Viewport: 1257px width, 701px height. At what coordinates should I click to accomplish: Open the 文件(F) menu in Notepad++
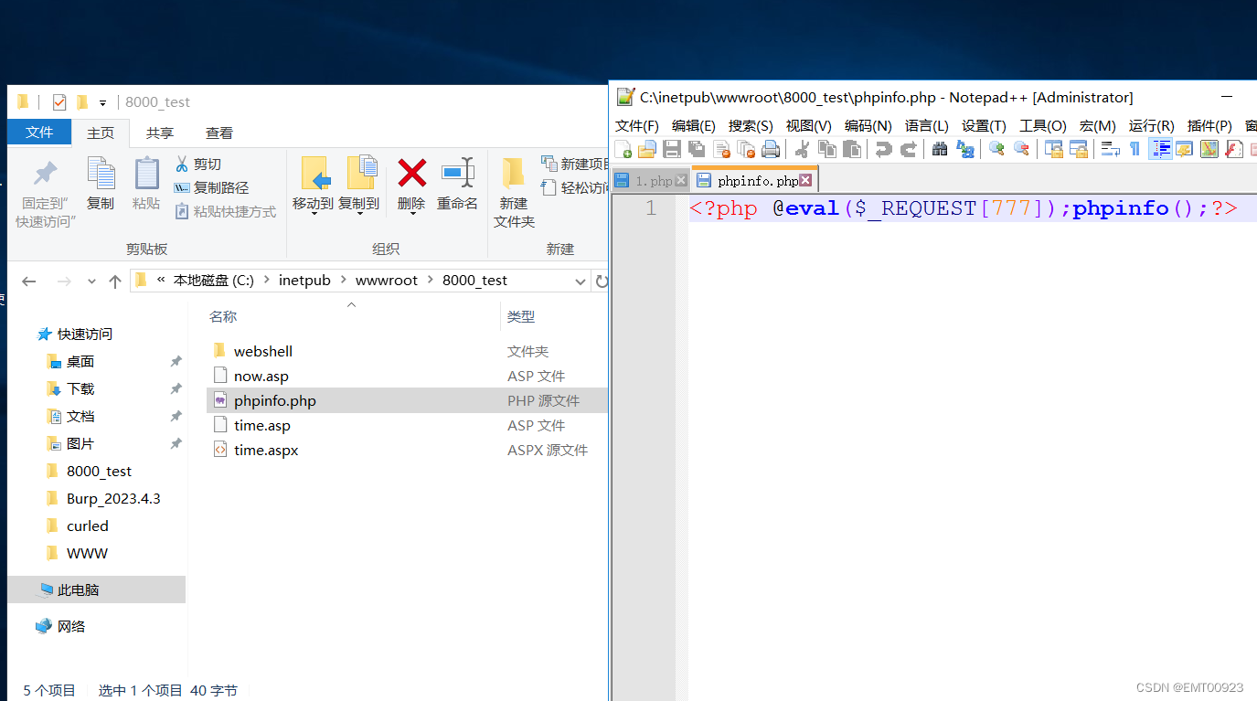click(x=637, y=126)
